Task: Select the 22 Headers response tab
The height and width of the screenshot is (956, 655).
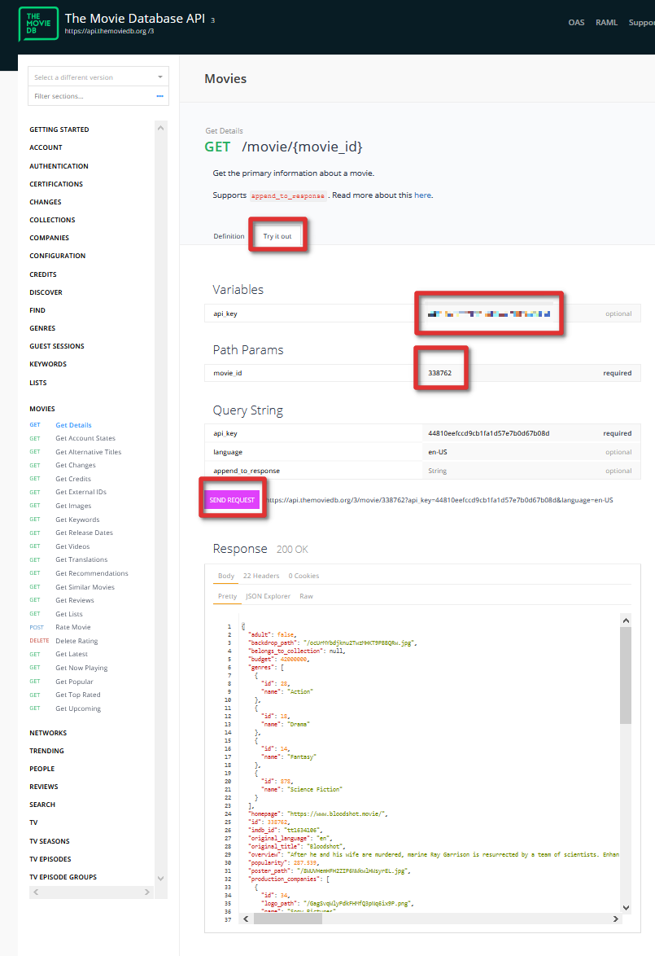Action: (x=261, y=576)
